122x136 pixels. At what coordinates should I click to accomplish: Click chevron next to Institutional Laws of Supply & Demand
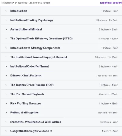6,57
